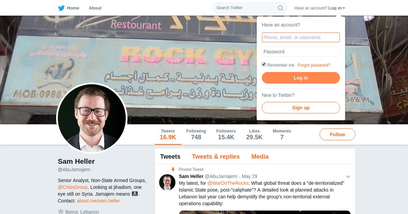408x214 pixels.
Task: View the Followers count 15.4K
Action: [x=226, y=135]
